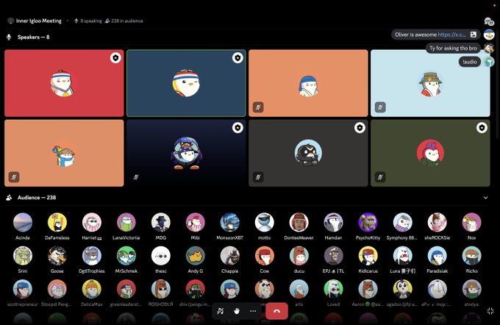500x325 pixels.
Task: Open audience member motto
Action: 265,222
